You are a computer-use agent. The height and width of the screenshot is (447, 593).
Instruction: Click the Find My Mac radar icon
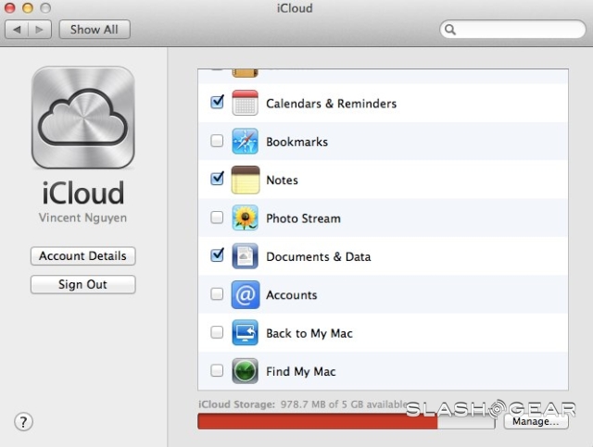tap(245, 371)
